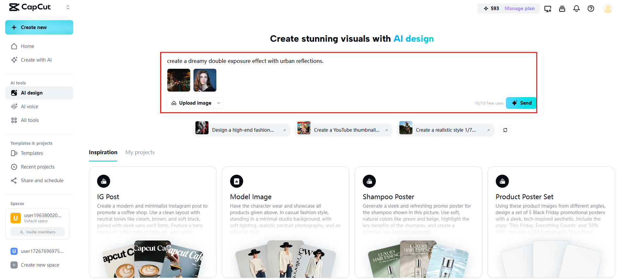
Task: Open the stacked layers icon in header
Action: 562,9
